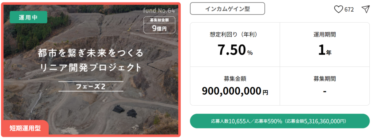Click the フェーズ2 subtitle on image
Screen dimensions: 373x138
point(91,86)
